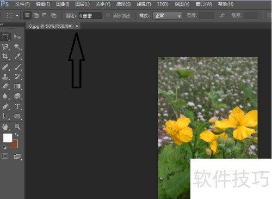Open the 帮助(H) menu
Viewport: 272px width, 199px height.
(226, 4)
